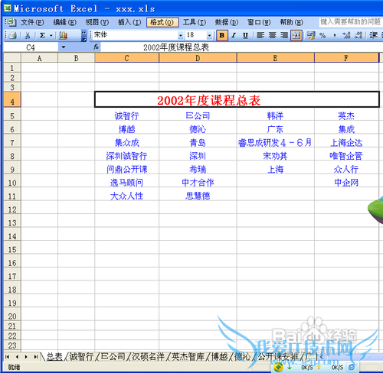Open the 编辑(E) menu

(64, 22)
